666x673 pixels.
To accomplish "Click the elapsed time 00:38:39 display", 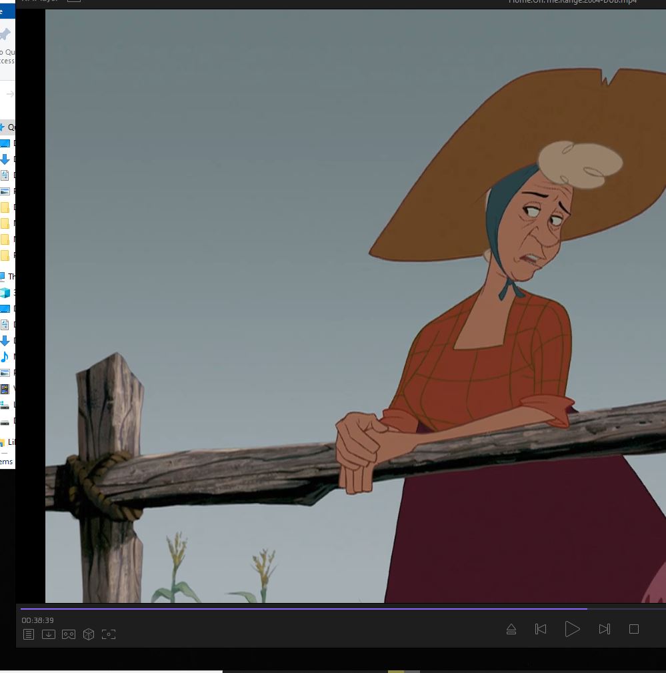I will pyautogui.click(x=38, y=620).
